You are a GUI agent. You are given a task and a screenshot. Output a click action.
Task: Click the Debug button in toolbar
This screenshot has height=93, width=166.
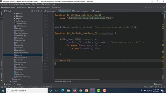(x=151, y=7)
